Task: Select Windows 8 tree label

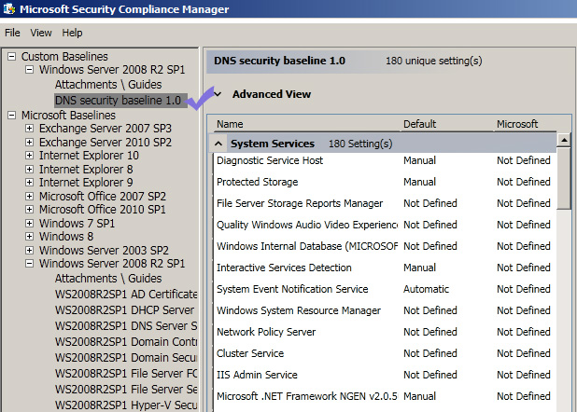Action: [66, 237]
